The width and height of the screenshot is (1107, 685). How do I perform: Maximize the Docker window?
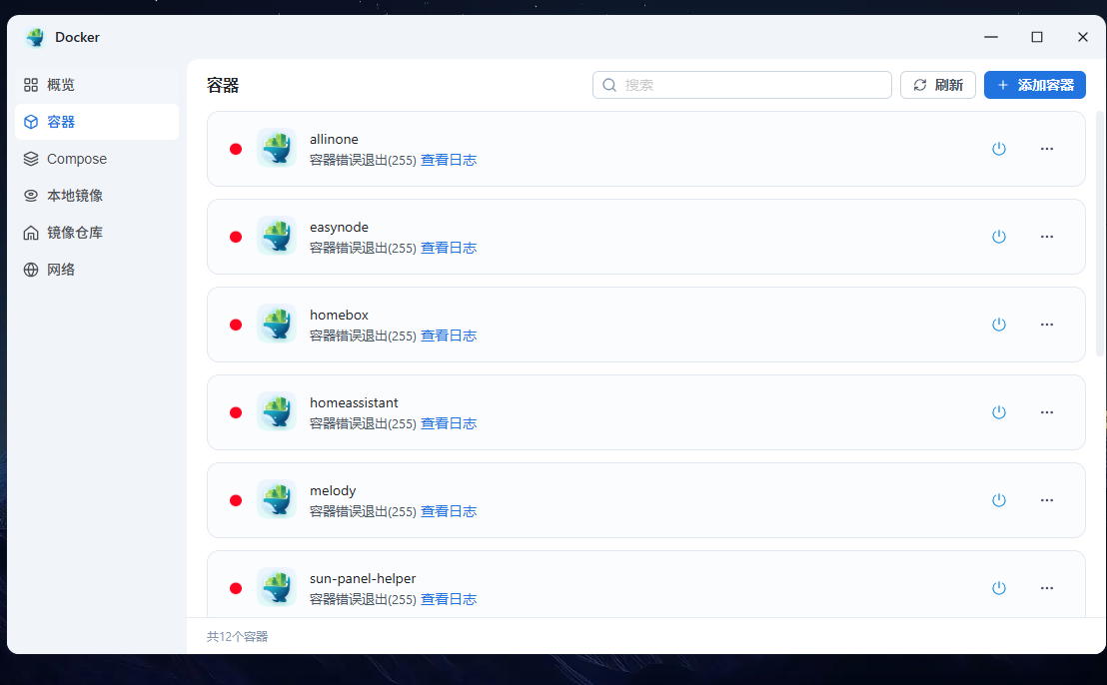[1036, 37]
